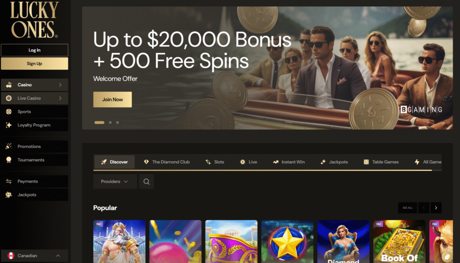Click the Payments arrows icon
Viewport: 460px width, 263px height.
[x=9, y=181]
